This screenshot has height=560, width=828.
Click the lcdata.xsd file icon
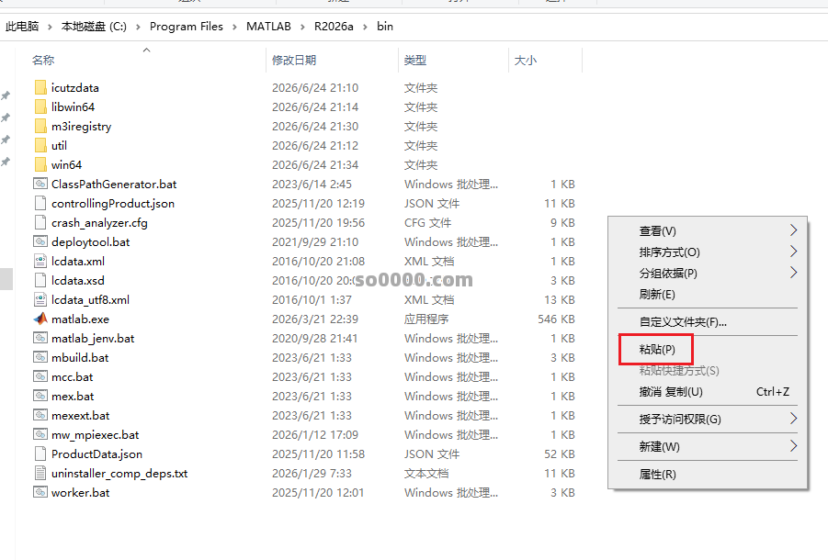(40, 281)
